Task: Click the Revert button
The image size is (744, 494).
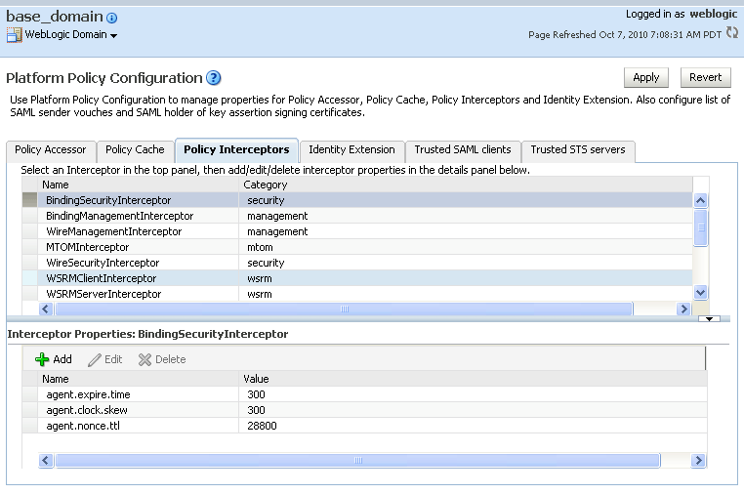Action: [x=705, y=77]
